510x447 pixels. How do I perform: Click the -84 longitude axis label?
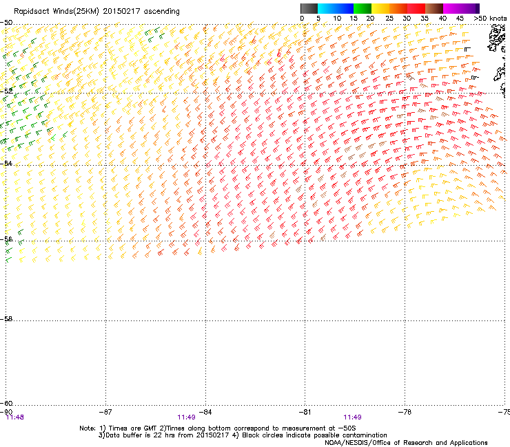(x=205, y=412)
